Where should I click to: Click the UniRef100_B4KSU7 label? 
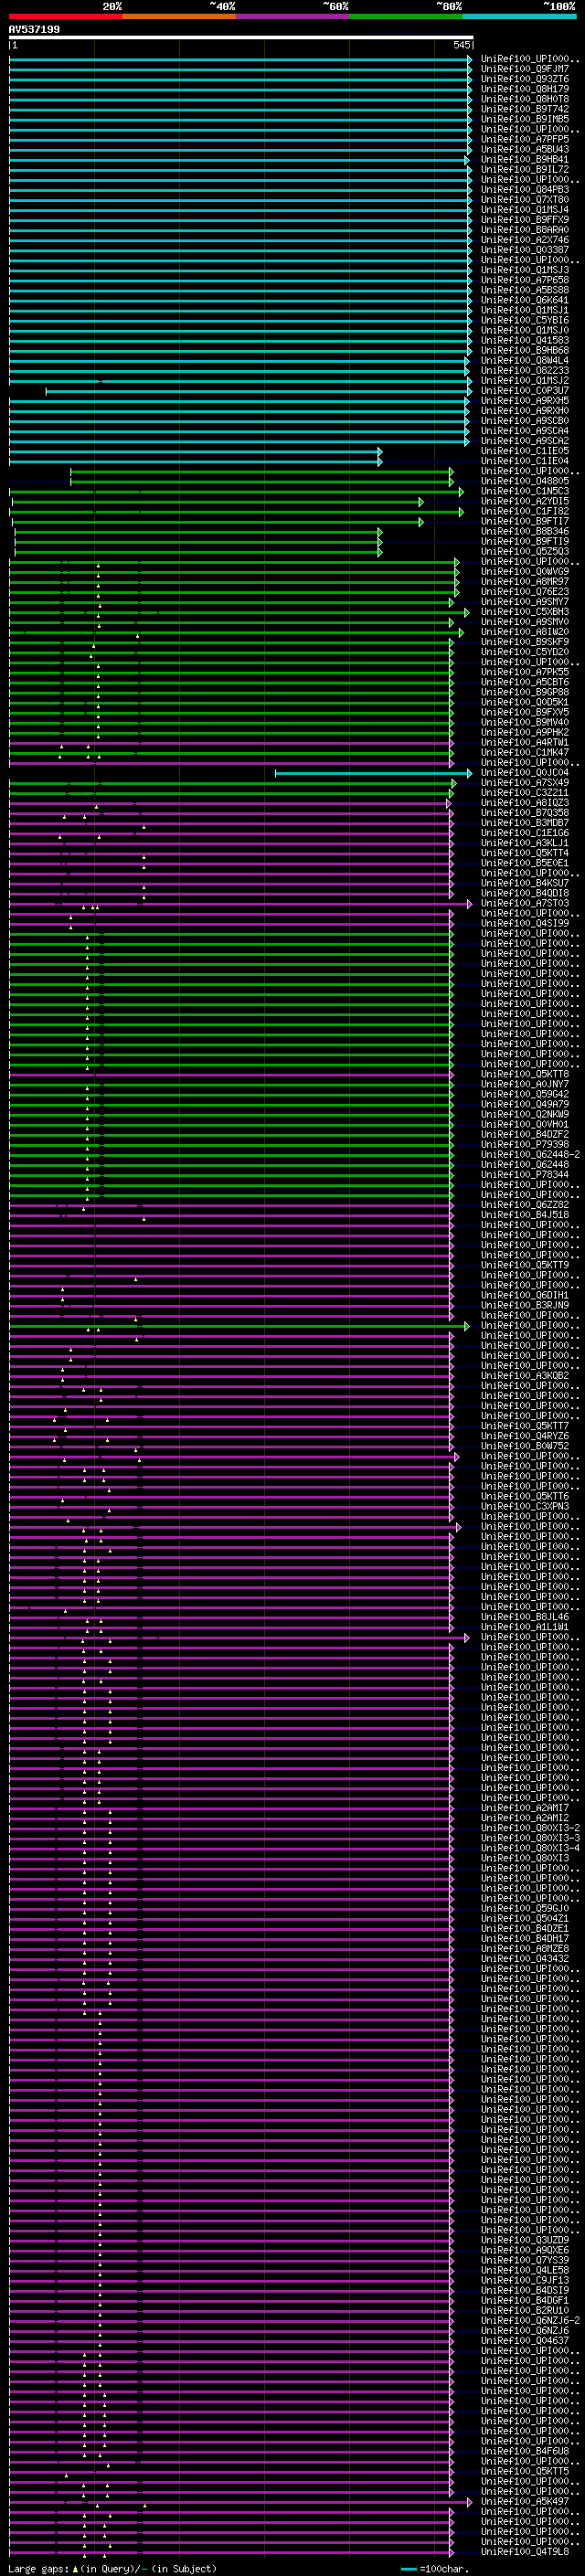point(525,883)
